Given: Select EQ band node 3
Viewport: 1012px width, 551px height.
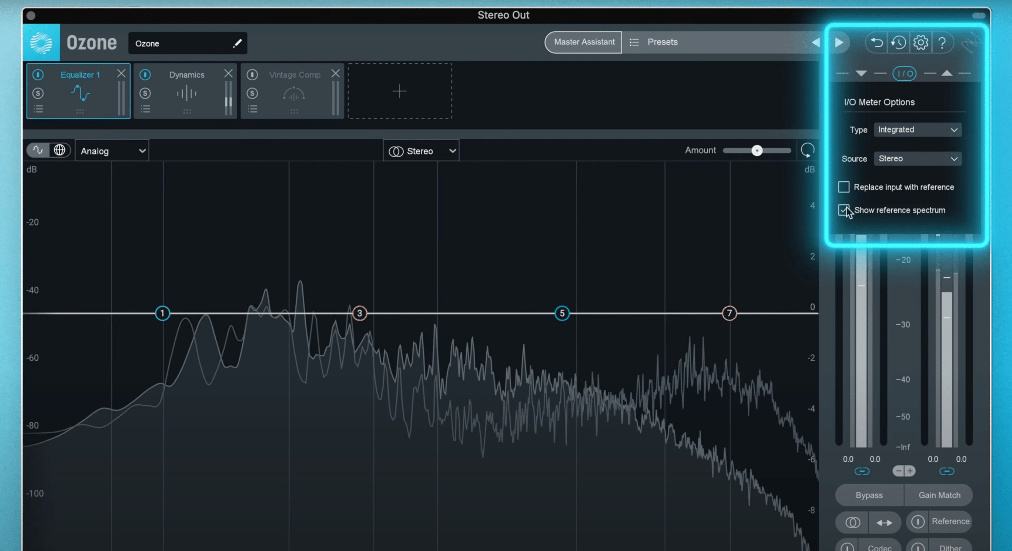Looking at the screenshot, I should 359,313.
